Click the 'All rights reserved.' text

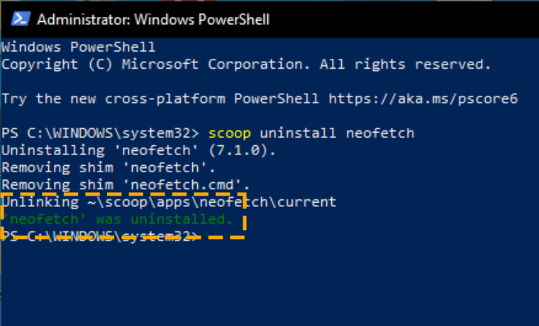[x=405, y=64]
